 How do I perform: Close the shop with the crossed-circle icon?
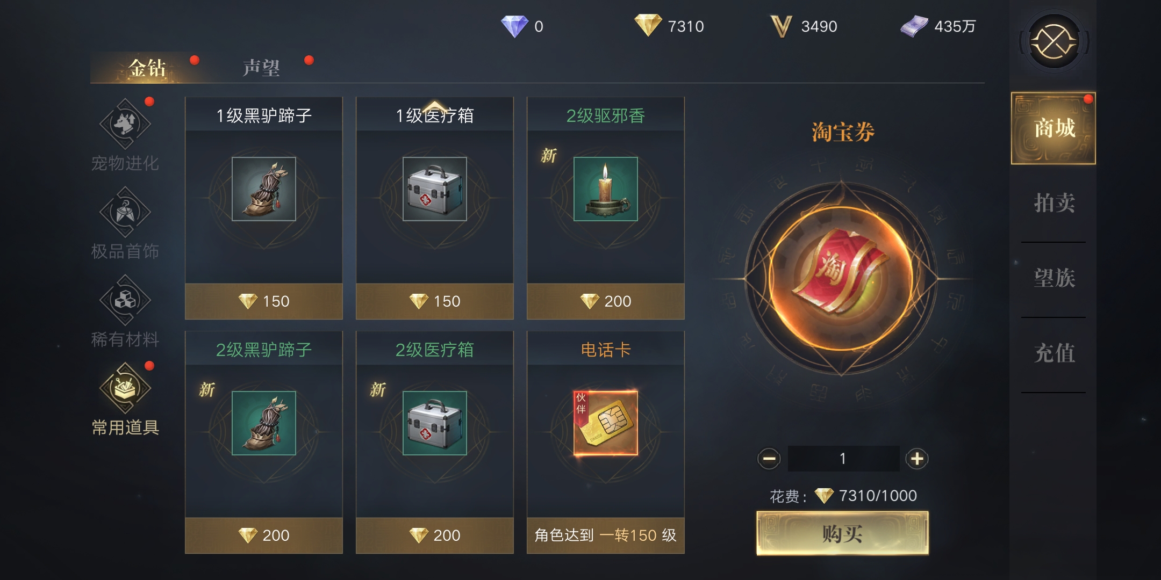pyautogui.click(x=1053, y=41)
